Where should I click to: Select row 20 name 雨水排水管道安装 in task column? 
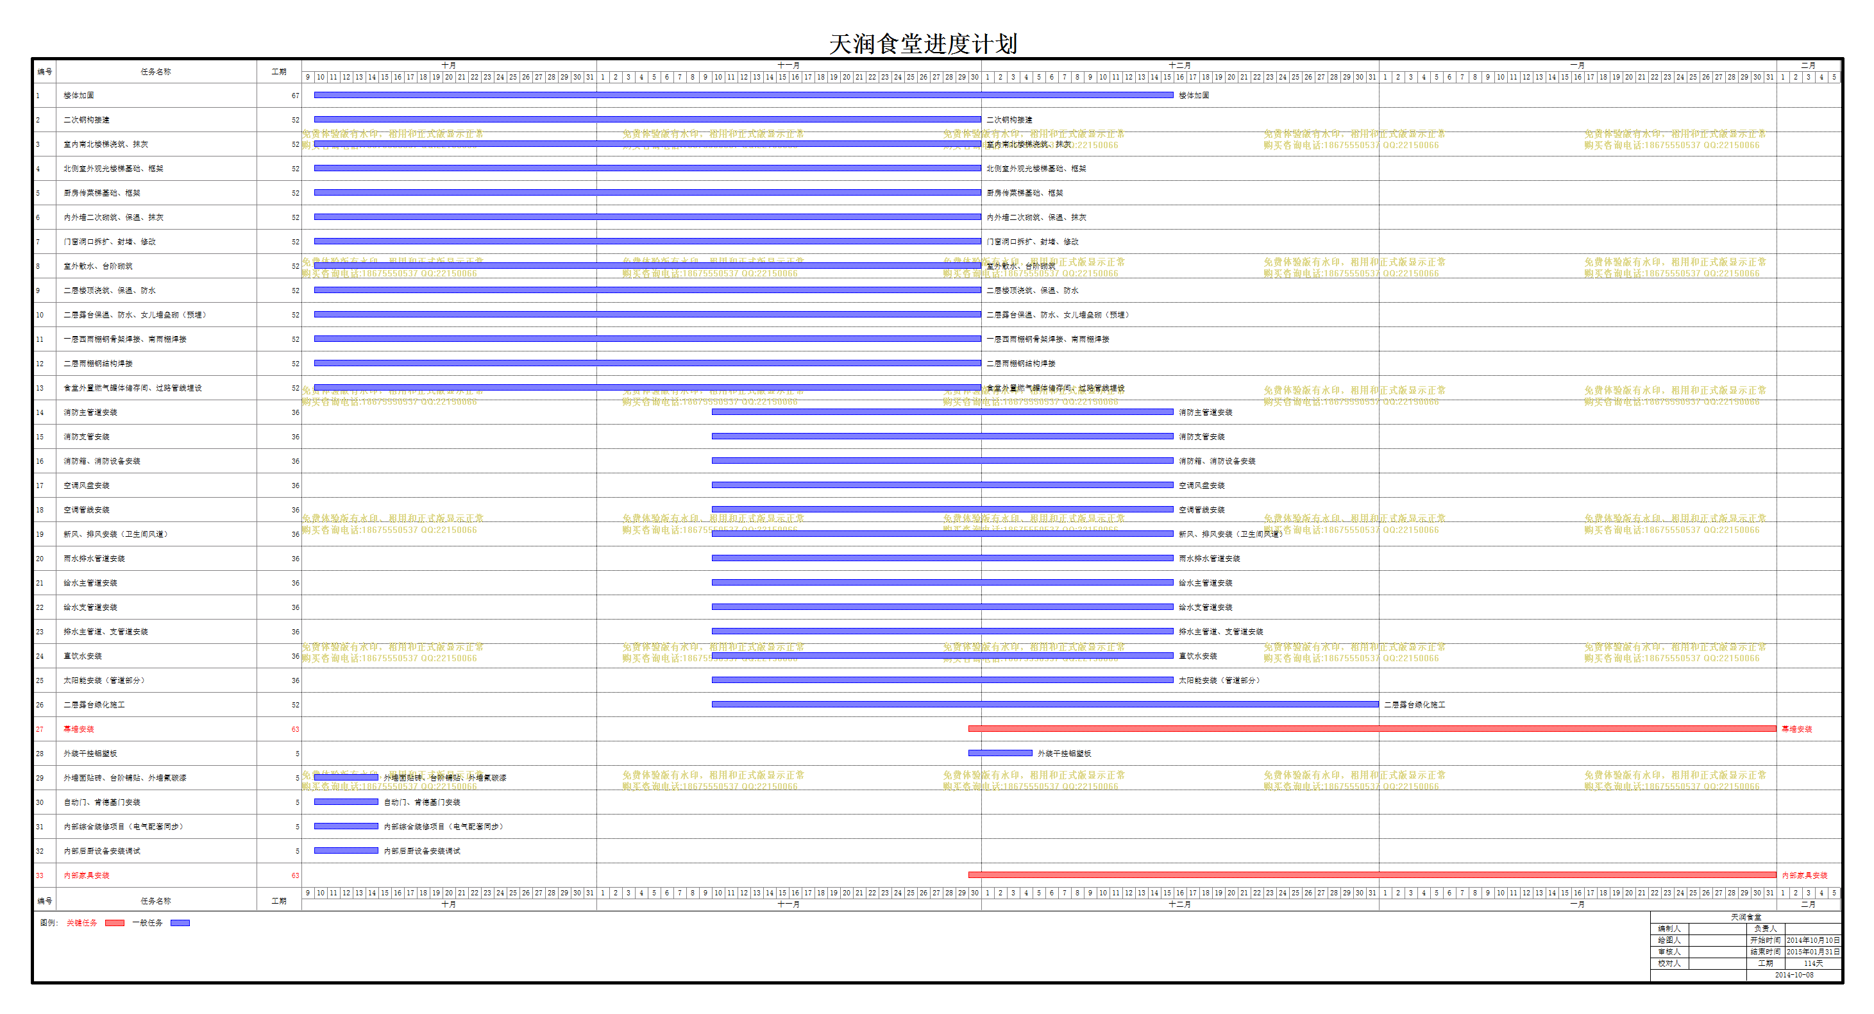(x=94, y=559)
